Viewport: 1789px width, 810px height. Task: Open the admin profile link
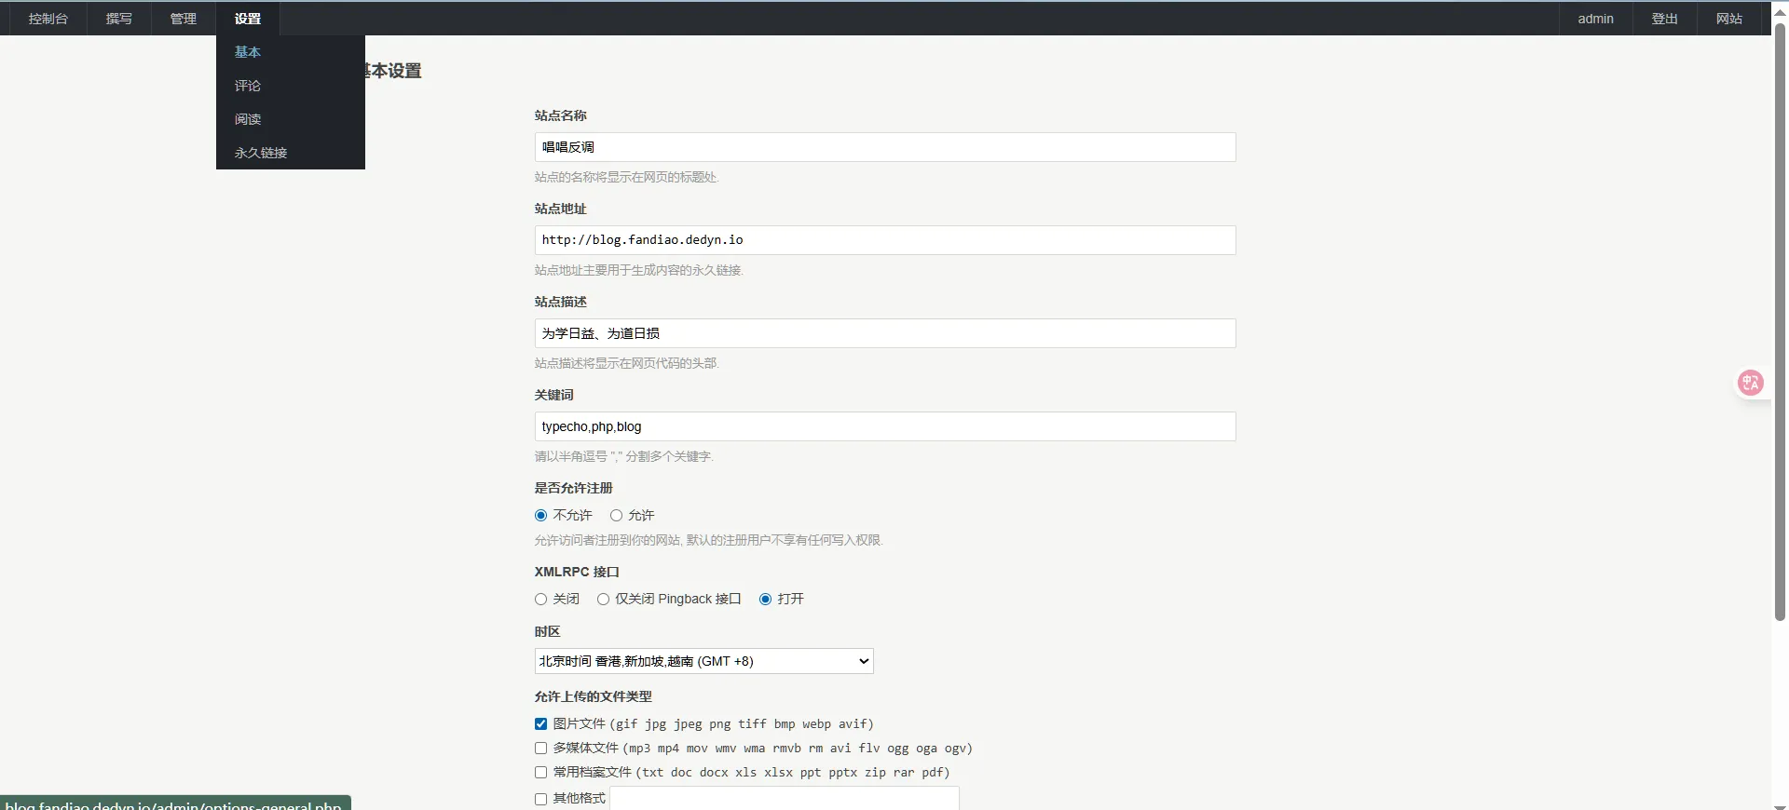(1595, 19)
